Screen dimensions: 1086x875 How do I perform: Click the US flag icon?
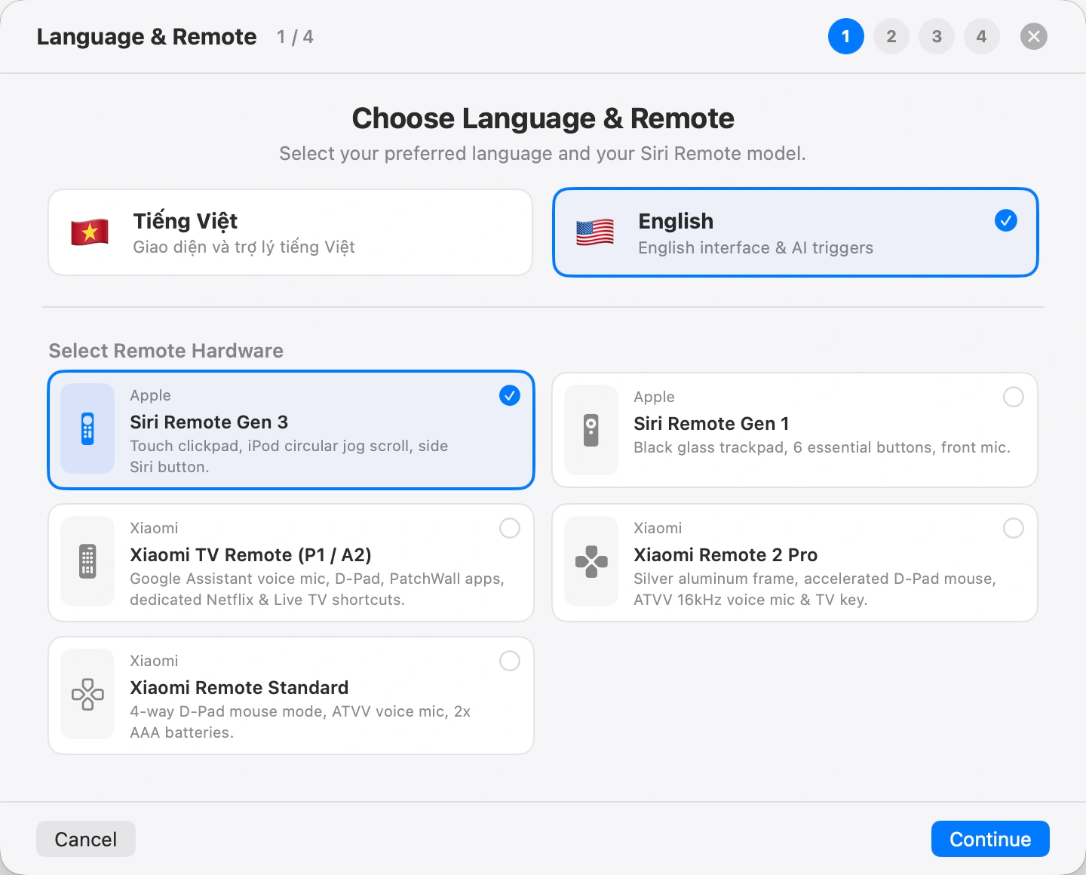coord(595,232)
